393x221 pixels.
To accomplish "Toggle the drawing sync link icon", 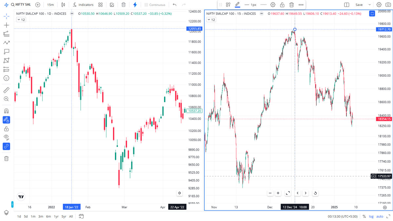I will [x=6, y=146].
